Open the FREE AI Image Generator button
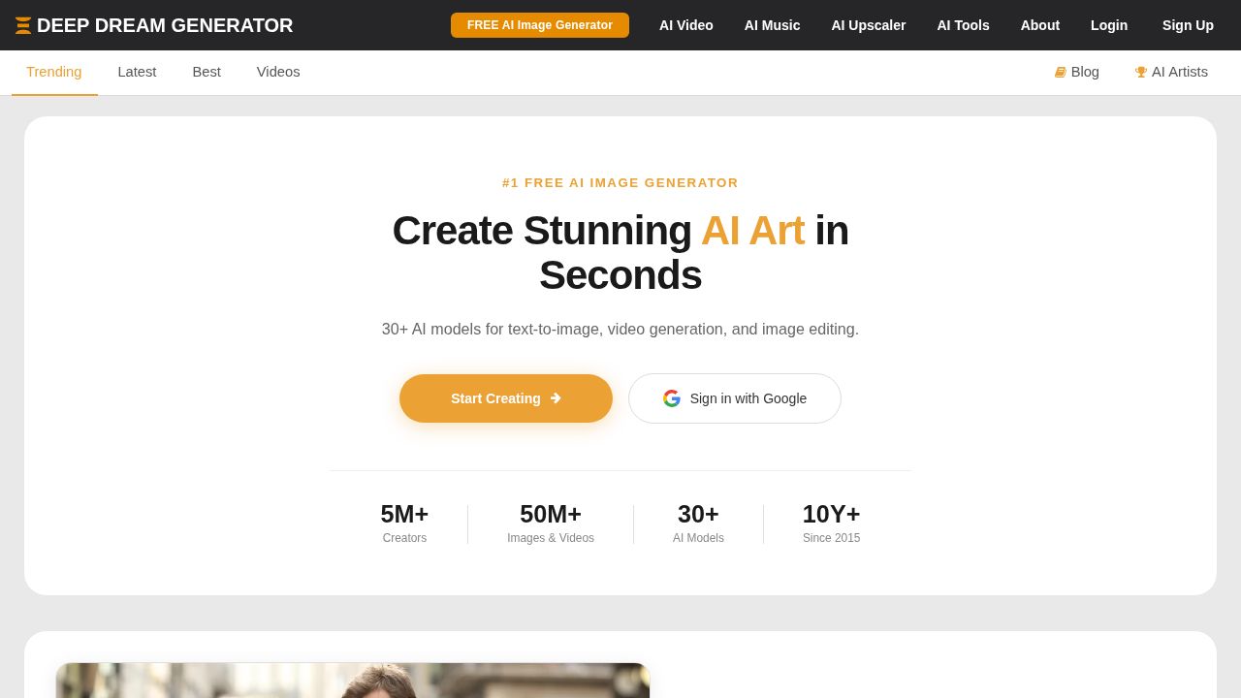This screenshot has width=1241, height=698. coord(540,25)
